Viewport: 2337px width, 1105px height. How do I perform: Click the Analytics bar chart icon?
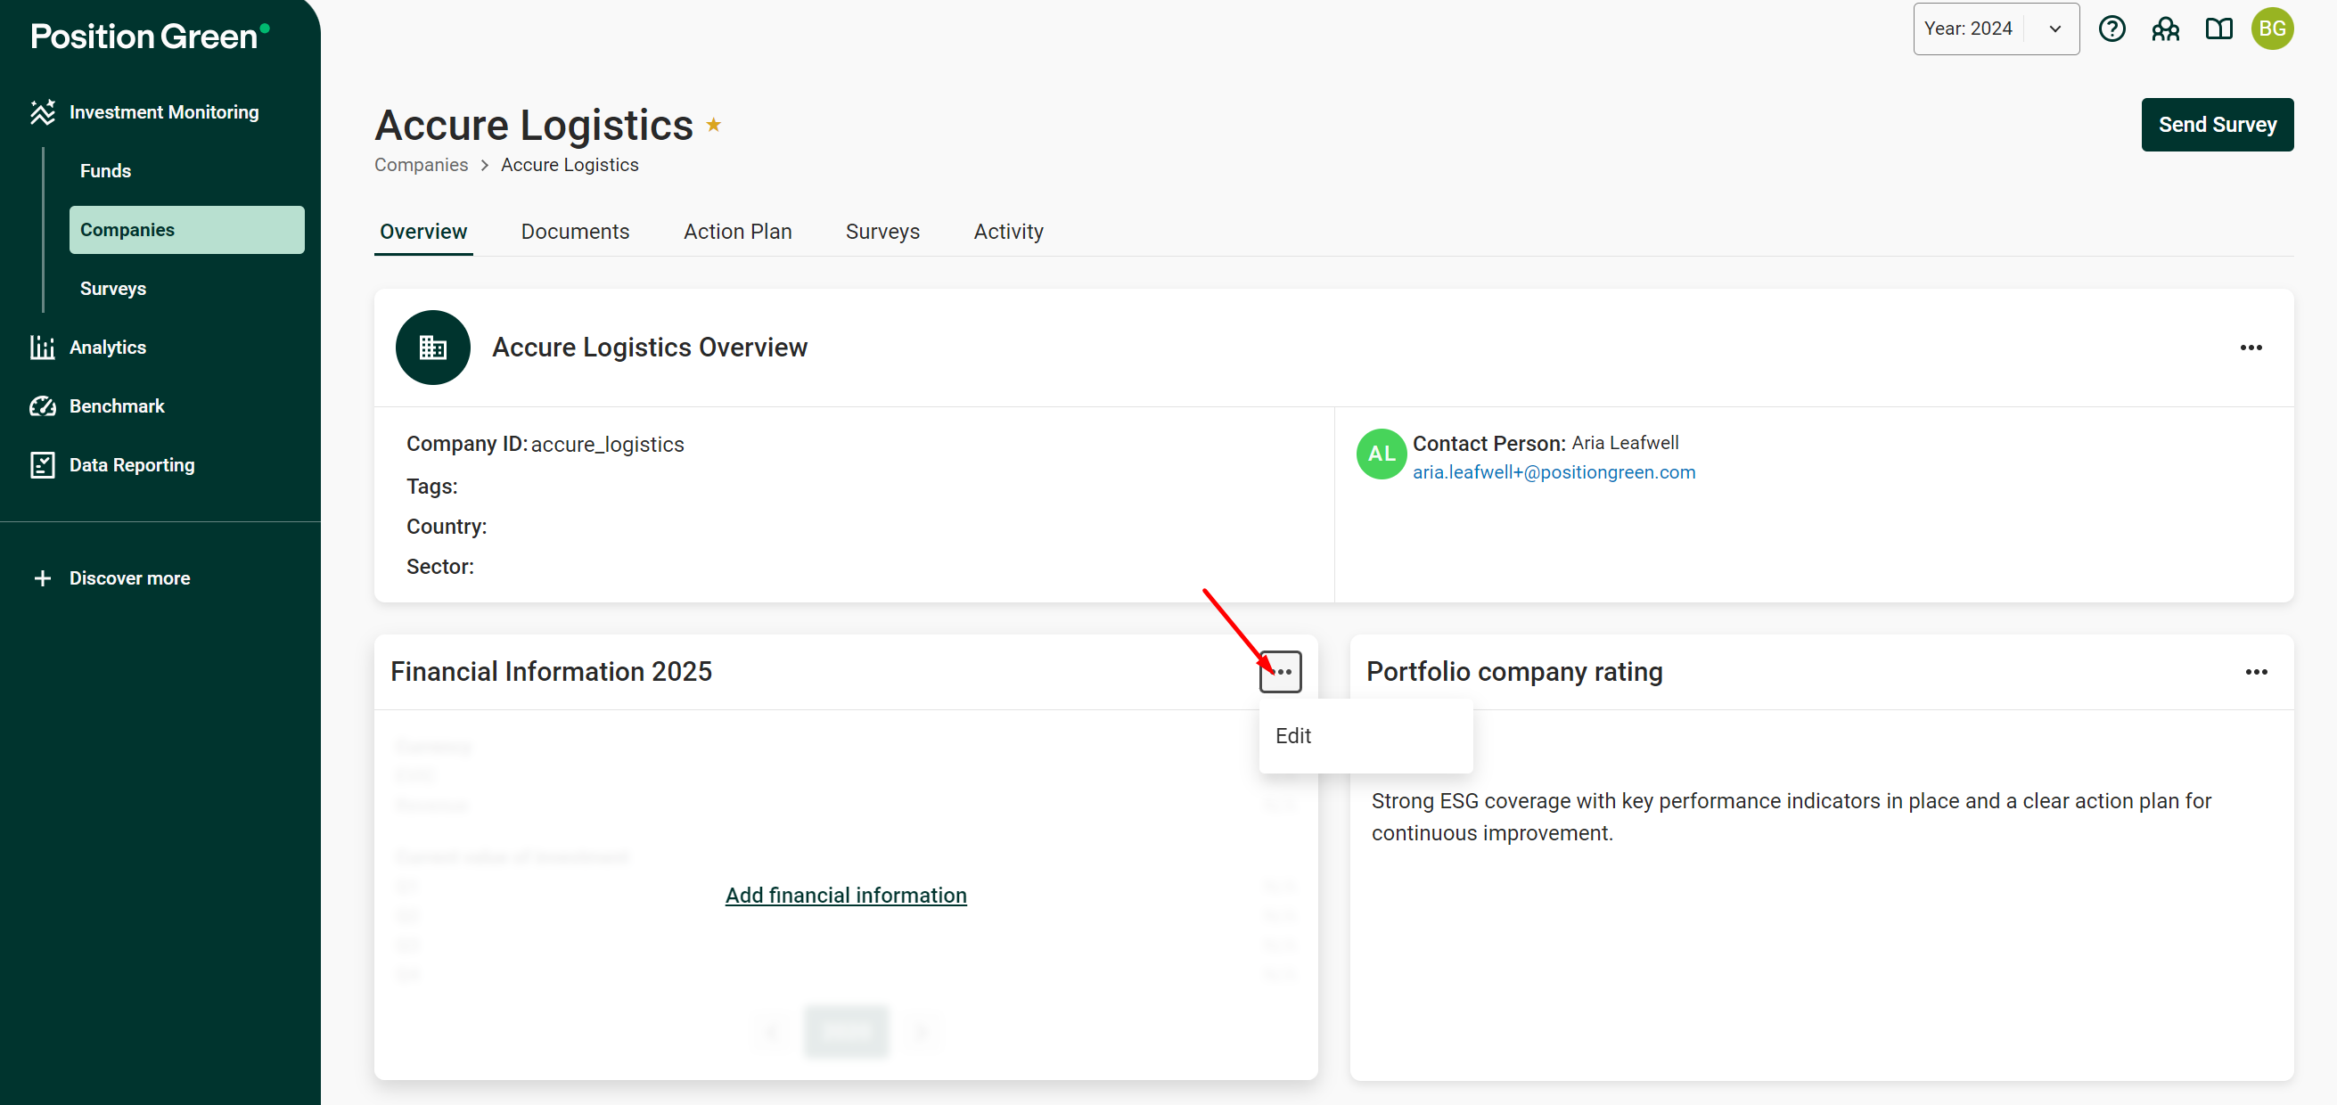click(x=42, y=348)
